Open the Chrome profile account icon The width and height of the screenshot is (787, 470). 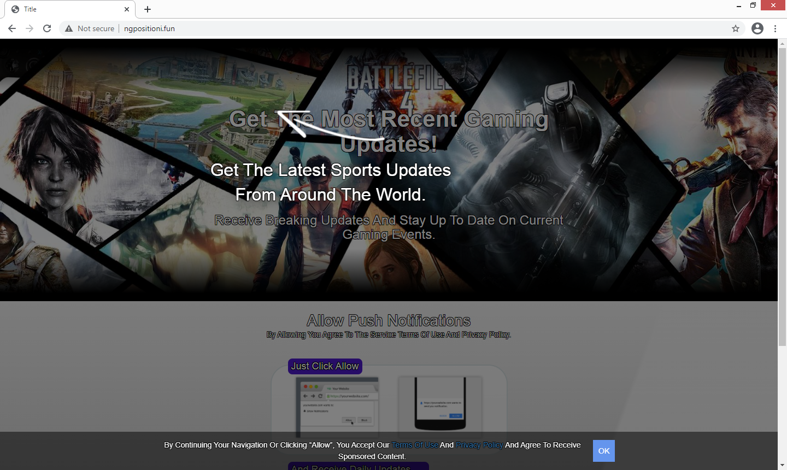(x=757, y=28)
